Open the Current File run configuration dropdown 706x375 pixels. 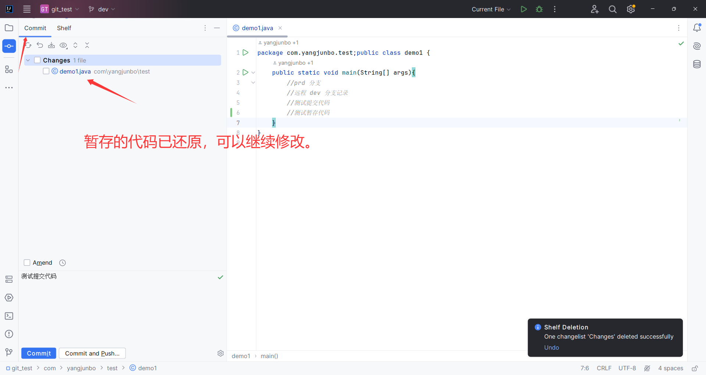491,9
